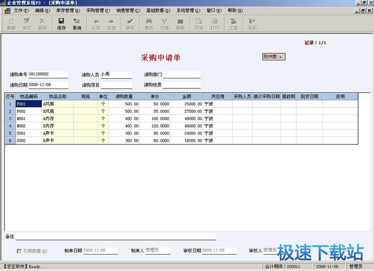374x271 pixels.
Task: Go back with 后退 arrow icon
Action: pyautogui.click(x=96, y=24)
